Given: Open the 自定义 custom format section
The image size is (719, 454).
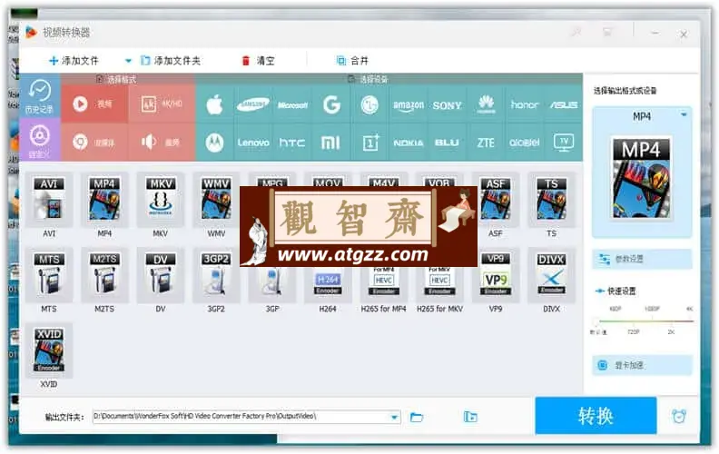Looking at the screenshot, I should point(40,140).
